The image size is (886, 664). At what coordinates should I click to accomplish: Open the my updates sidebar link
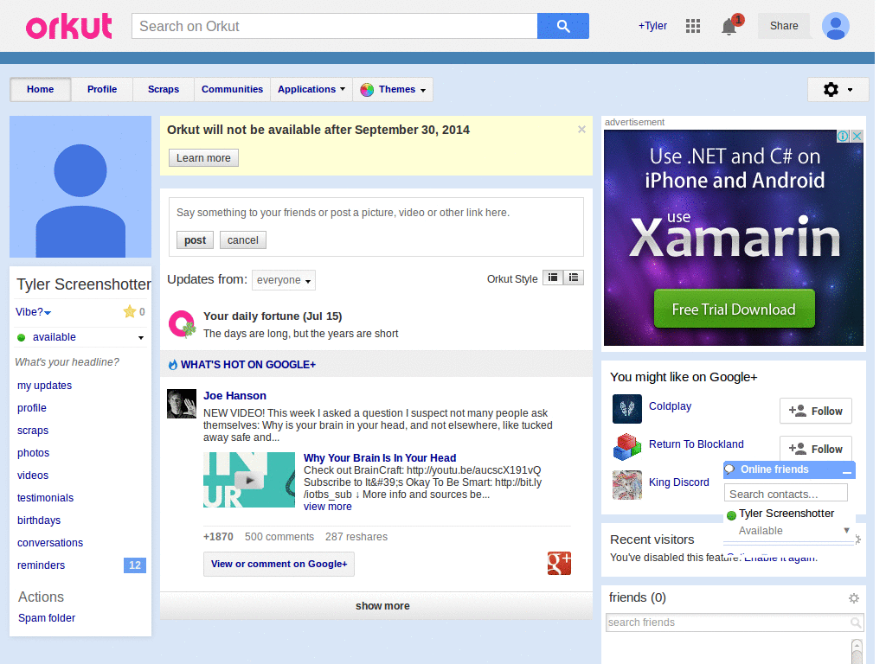[x=45, y=386]
